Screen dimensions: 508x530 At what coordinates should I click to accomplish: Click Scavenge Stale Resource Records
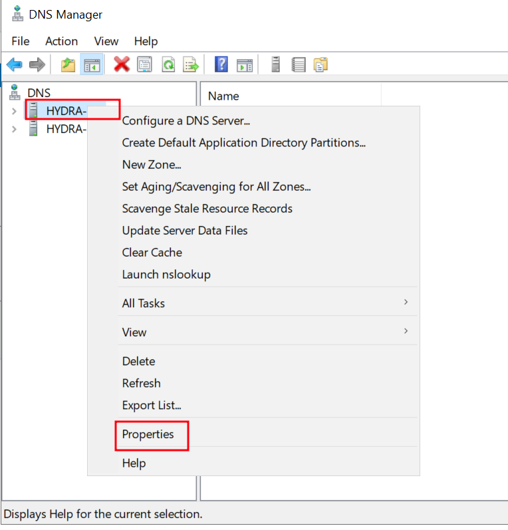click(207, 209)
